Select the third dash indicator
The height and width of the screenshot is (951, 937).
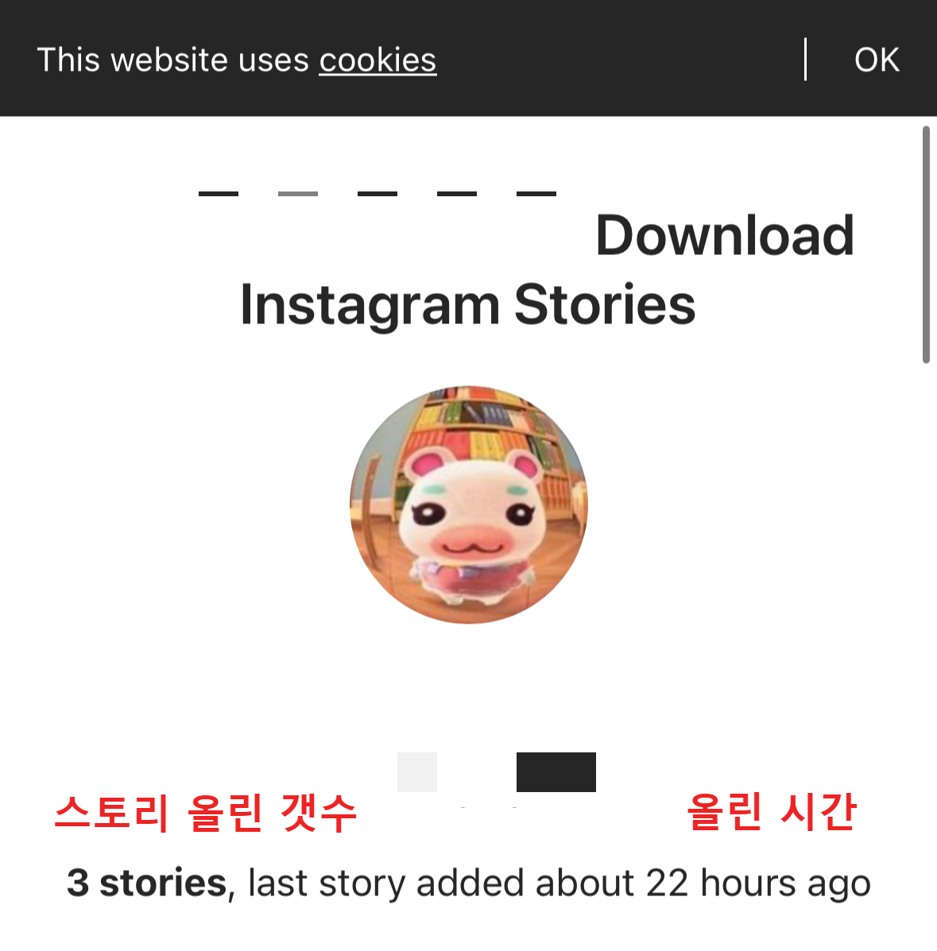(378, 194)
